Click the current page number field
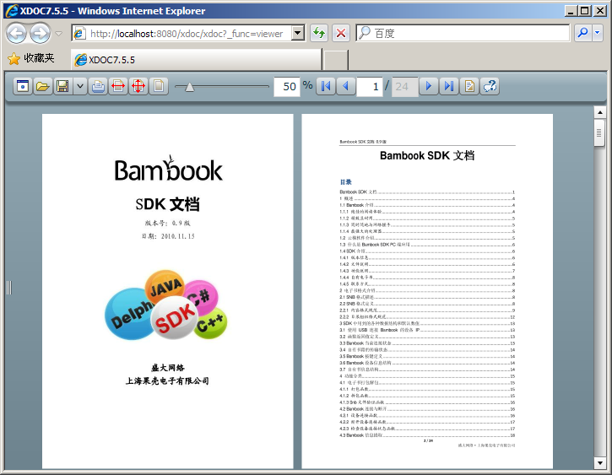The image size is (612, 475). click(370, 86)
